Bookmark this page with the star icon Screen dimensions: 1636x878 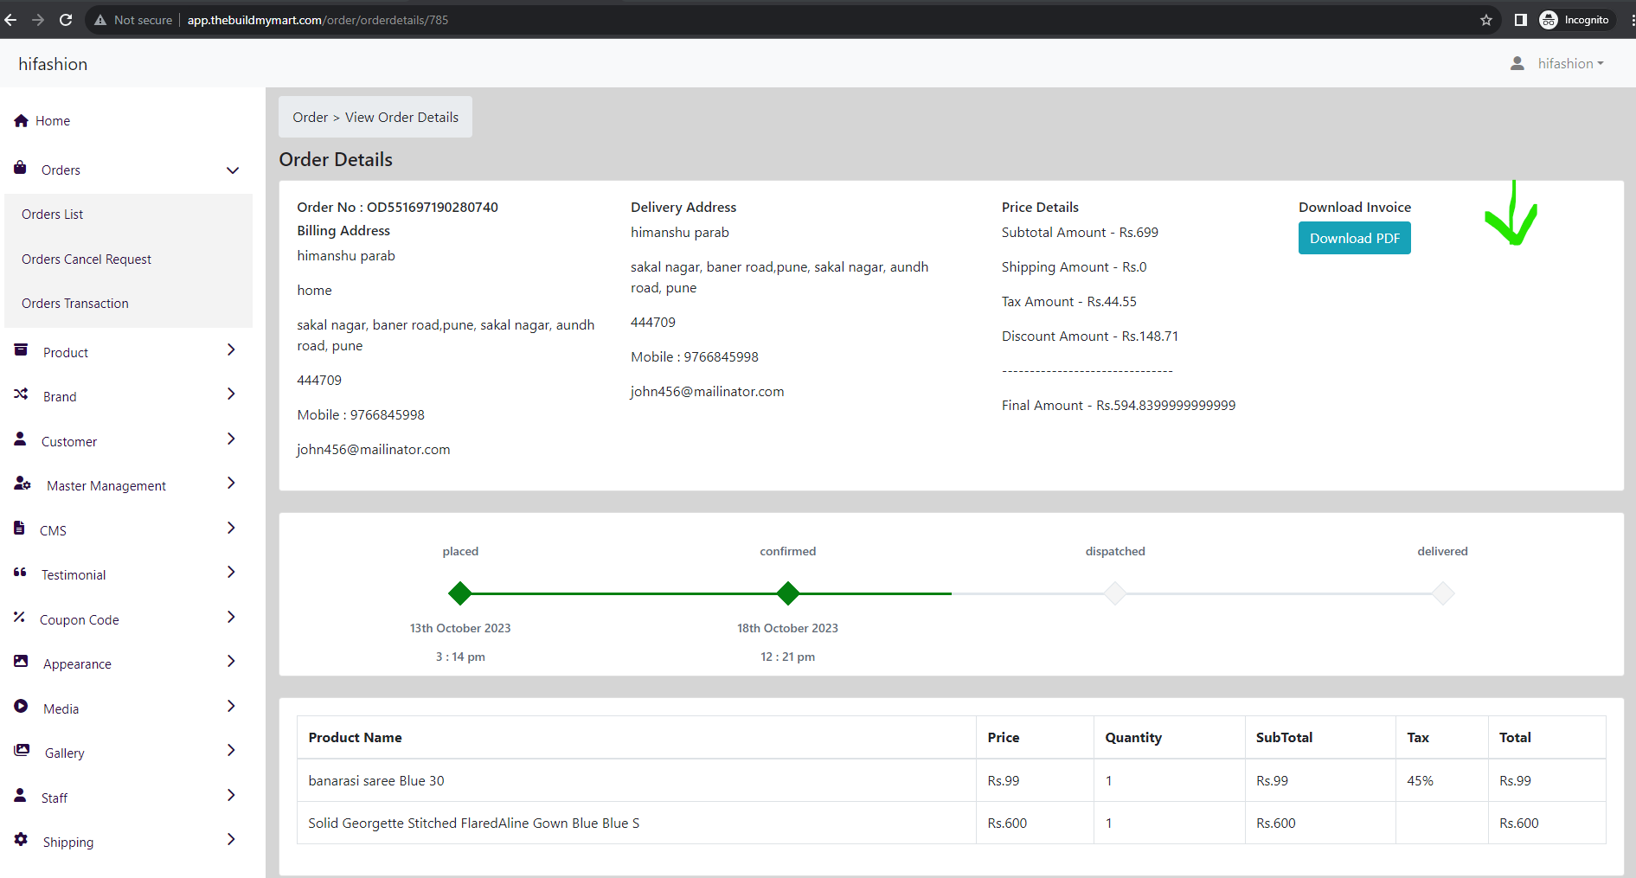pos(1486,20)
